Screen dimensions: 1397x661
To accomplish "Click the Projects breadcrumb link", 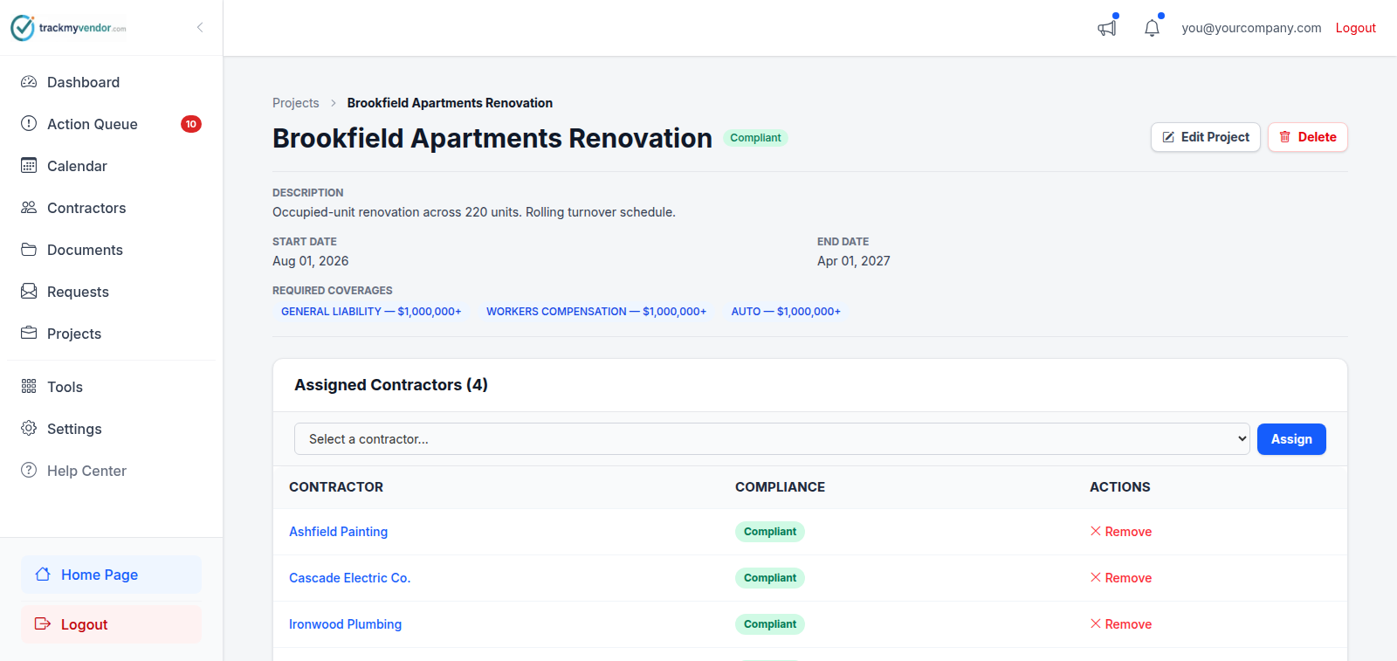I will click(x=296, y=103).
